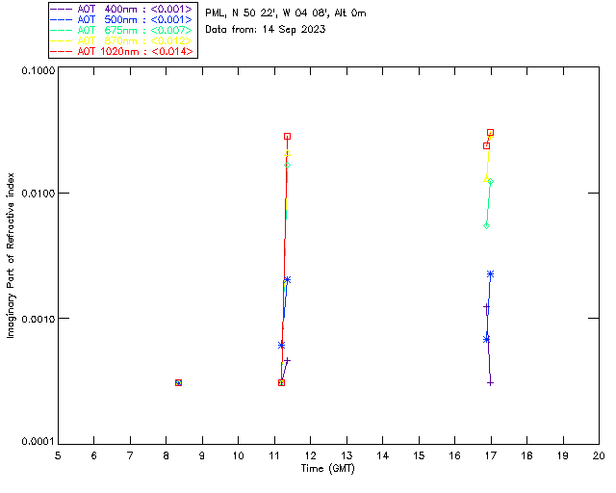The image size is (616, 493).
Task: Click the purple plus marker near time 11
Action: [x=287, y=360]
